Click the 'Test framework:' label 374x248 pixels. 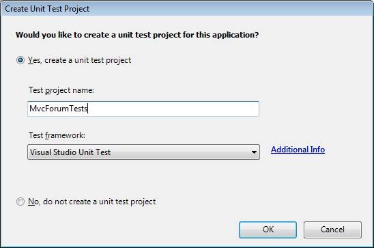(x=57, y=135)
